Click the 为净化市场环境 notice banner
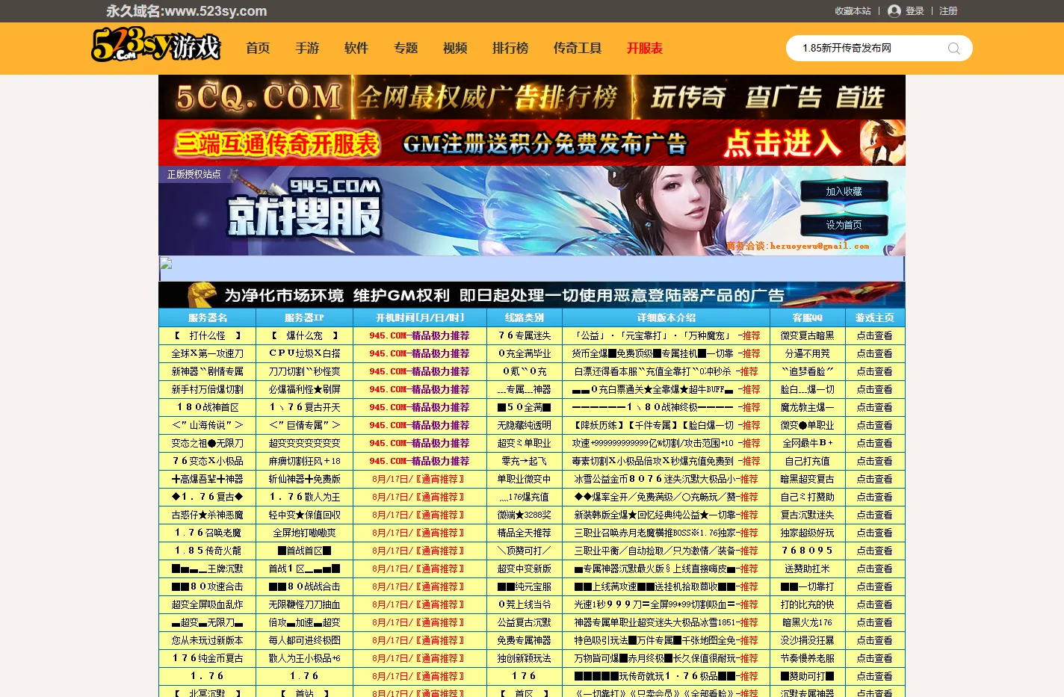This screenshot has width=1064, height=697. click(x=532, y=295)
